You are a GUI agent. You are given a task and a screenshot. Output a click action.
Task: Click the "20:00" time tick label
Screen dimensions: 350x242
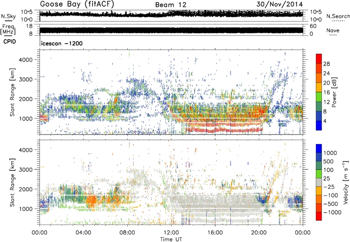[x=259, y=233]
